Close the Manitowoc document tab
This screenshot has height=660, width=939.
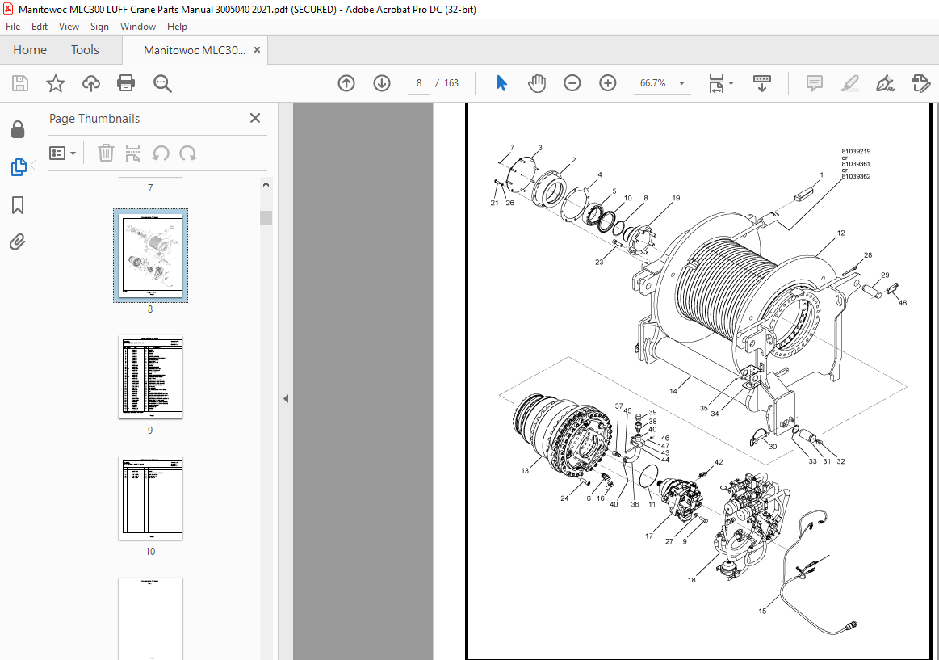click(x=257, y=50)
